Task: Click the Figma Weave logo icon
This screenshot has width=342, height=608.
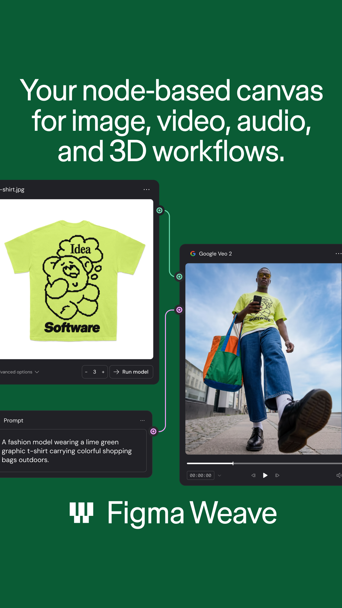Action: (82, 513)
